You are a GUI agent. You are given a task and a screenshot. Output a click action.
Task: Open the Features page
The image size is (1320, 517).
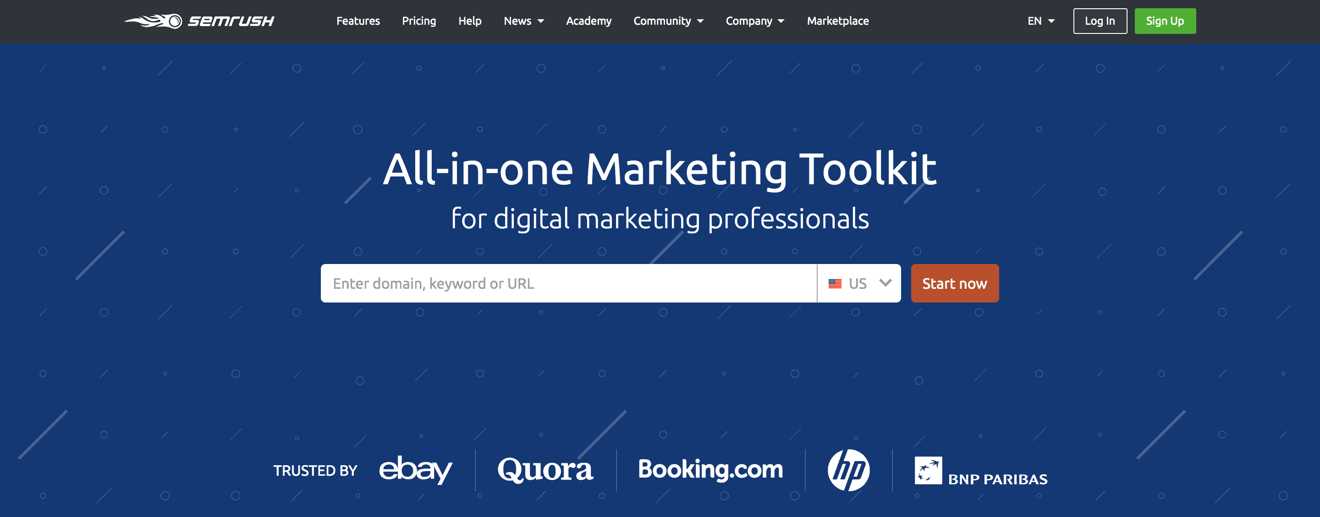pos(357,21)
